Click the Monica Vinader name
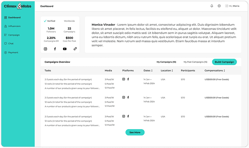 click(x=103, y=24)
